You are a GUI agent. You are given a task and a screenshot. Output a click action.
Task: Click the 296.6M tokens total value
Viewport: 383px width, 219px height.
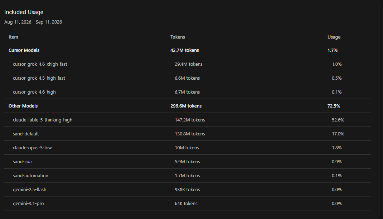(186, 106)
